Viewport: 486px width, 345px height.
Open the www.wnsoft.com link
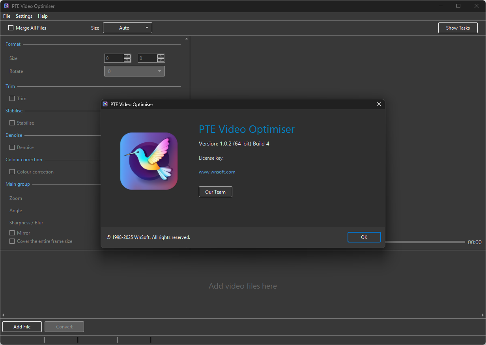217,172
